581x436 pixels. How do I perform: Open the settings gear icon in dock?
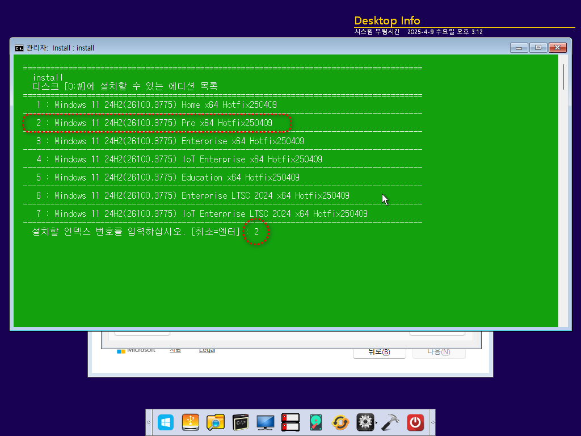click(365, 422)
